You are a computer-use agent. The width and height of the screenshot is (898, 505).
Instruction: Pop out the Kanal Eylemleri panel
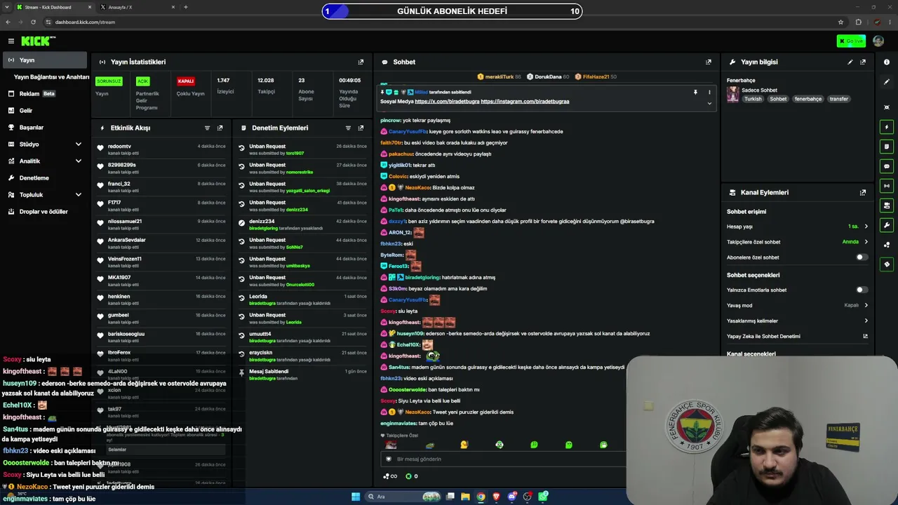coord(863,192)
